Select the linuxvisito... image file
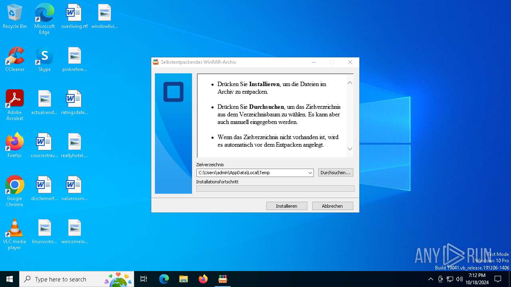The image size is (511, 287). (44, 232)
